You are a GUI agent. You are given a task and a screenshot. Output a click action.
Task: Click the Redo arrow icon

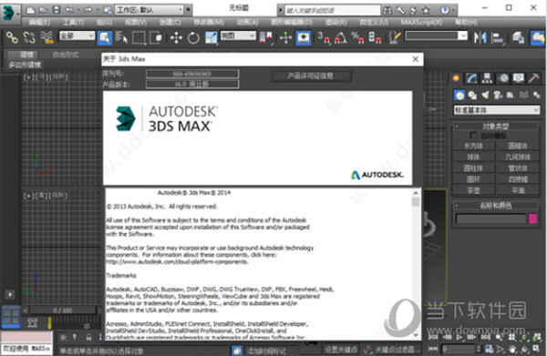(x=88, y=10)
